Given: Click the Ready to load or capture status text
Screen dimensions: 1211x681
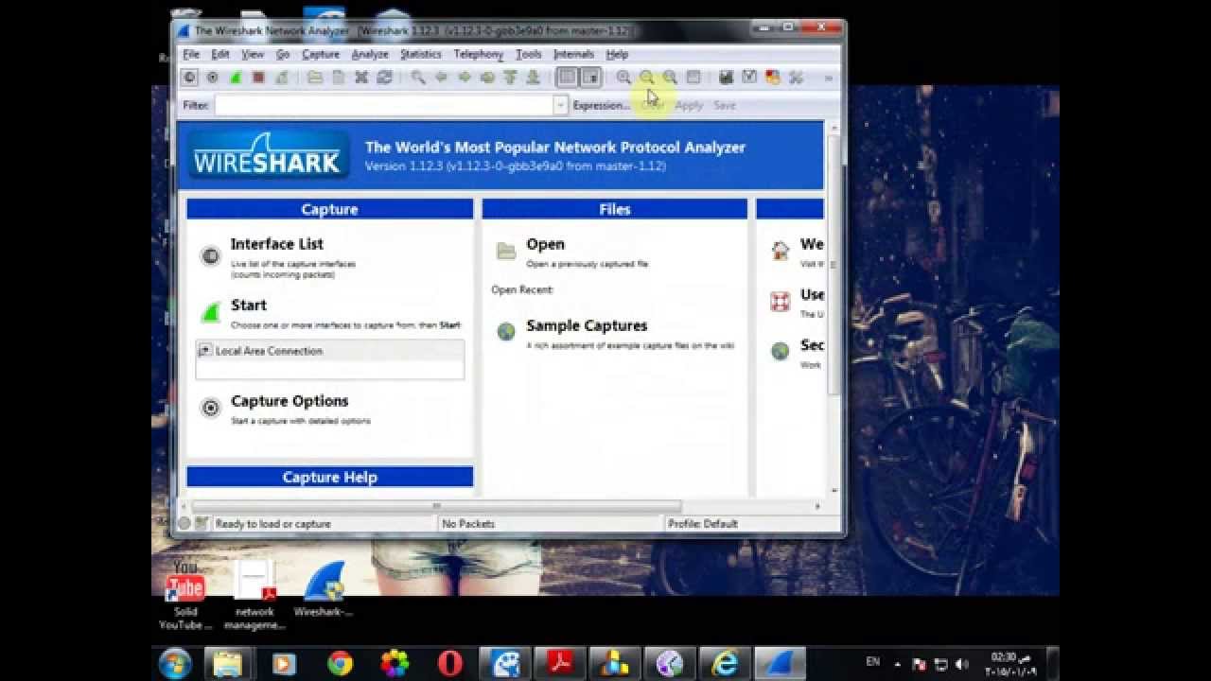Looking at the screenshot, I should point(273,524).
